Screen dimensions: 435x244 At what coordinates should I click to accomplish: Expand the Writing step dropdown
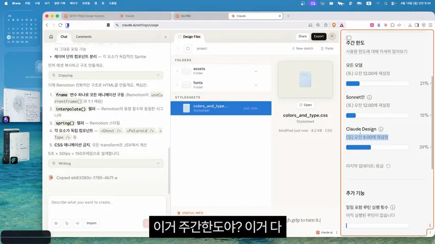(158, 163)
